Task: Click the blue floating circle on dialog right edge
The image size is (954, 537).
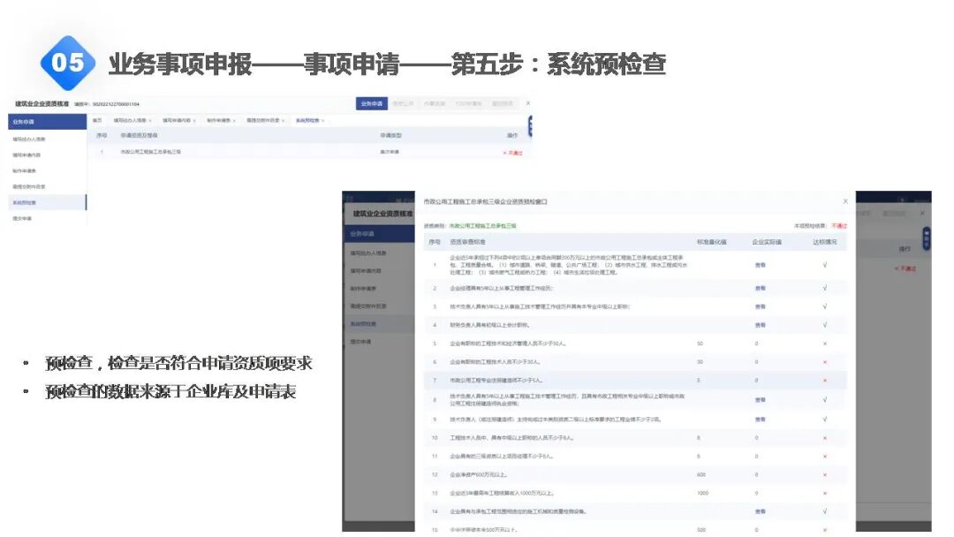Action: point(926,237)
